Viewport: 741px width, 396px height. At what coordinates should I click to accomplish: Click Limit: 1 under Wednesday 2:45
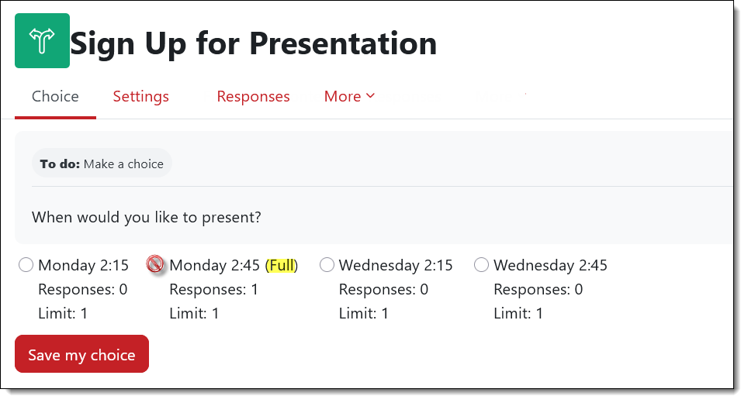tap(518, 314)
